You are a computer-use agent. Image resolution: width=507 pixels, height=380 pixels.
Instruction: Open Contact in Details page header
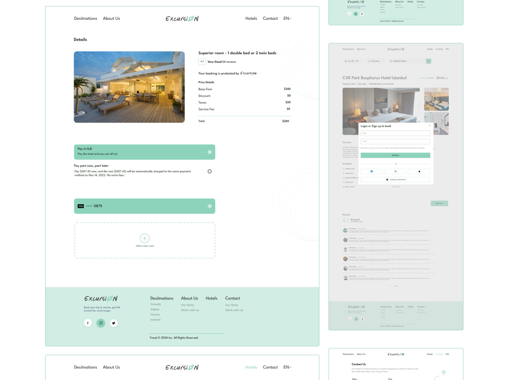coord(270,18)
